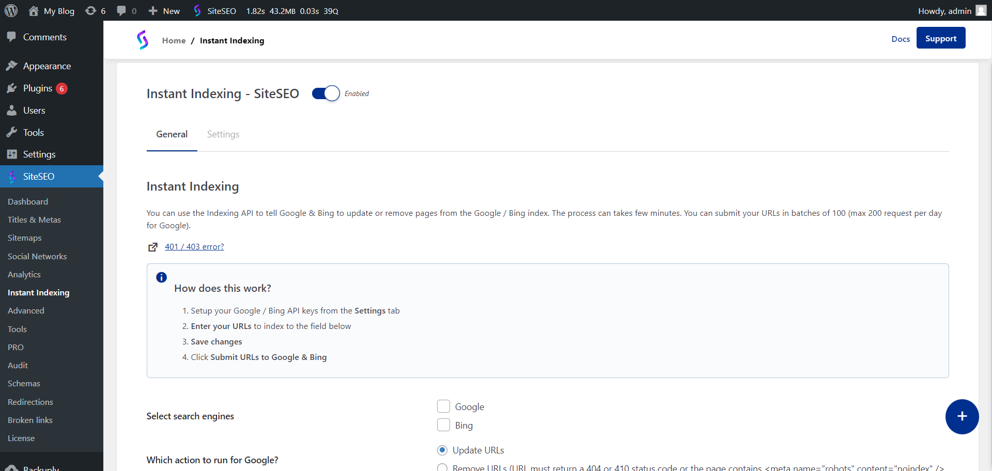Switch to the Settings tab
Screen dimensions: 992x471
pyautogui.click(x=223, y=134)
